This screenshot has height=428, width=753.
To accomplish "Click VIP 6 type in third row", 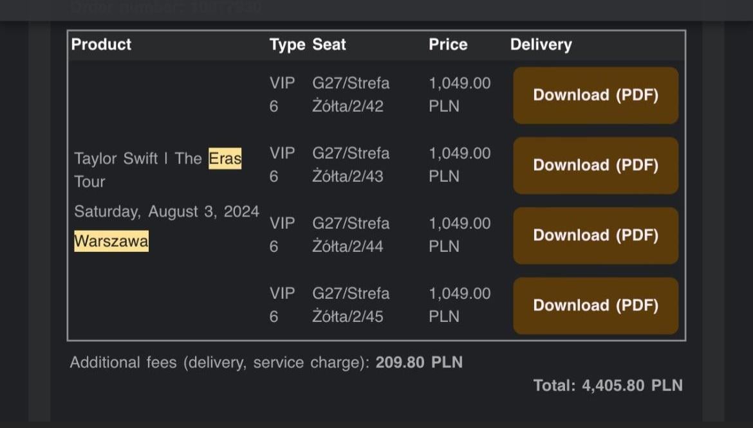I will 282,235.
